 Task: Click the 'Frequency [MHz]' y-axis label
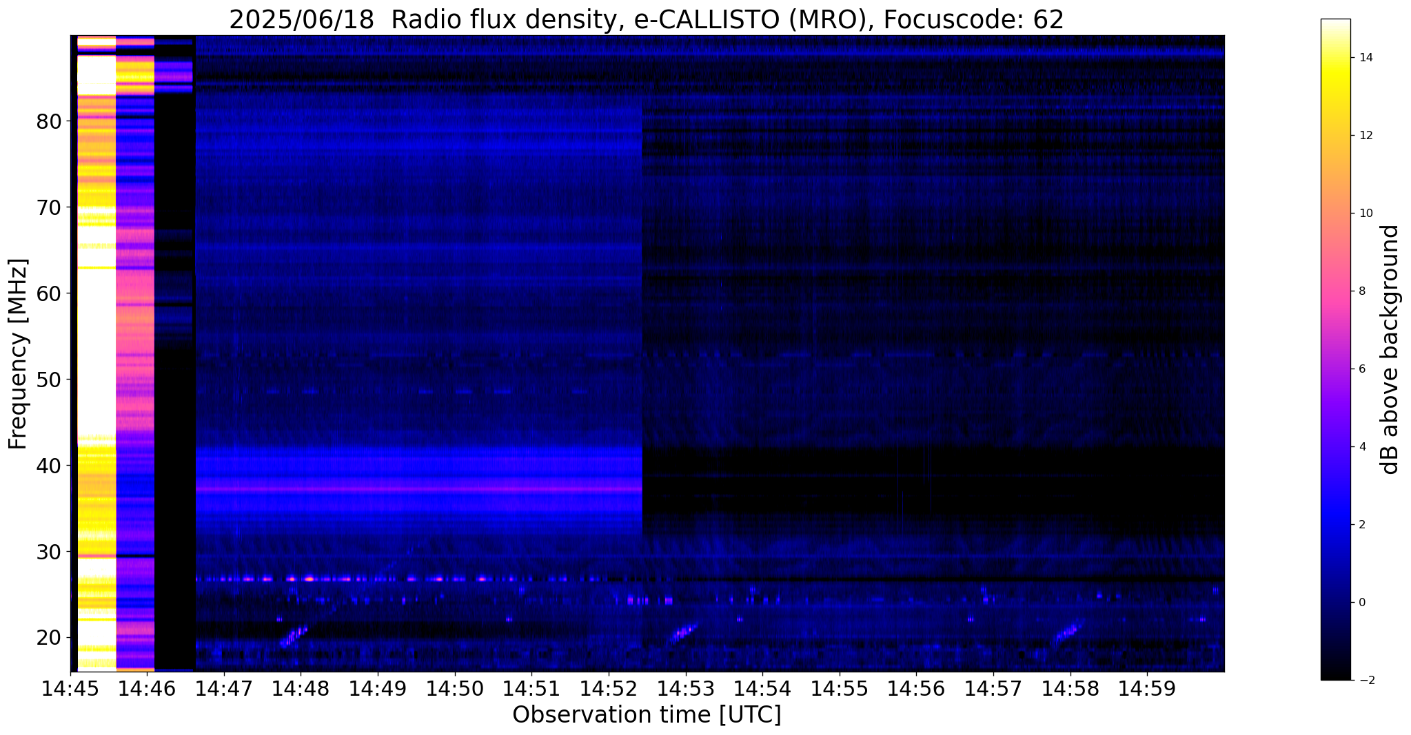click(18, 354)
